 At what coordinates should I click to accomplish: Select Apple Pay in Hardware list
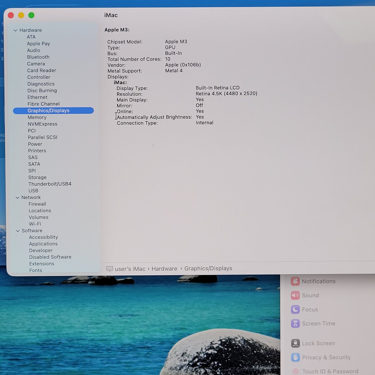38,44
